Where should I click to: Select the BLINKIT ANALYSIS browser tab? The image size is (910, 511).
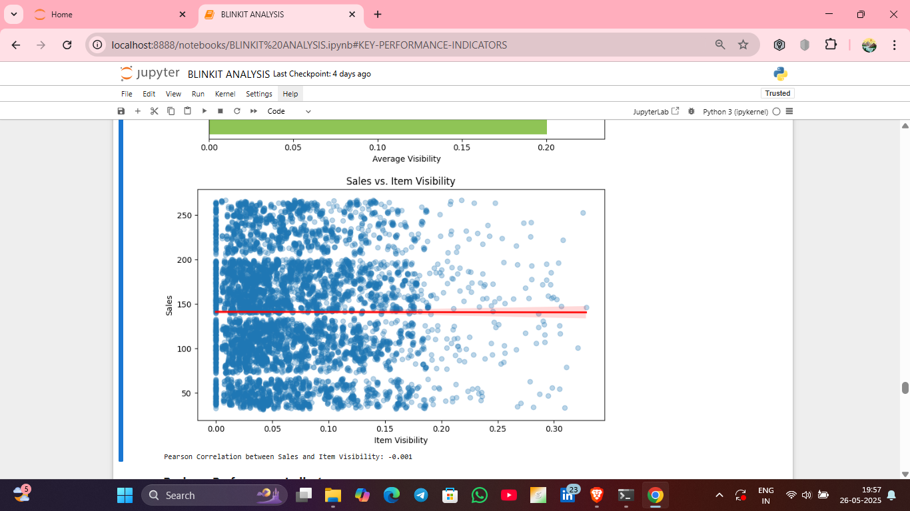(x=281, y=14)
